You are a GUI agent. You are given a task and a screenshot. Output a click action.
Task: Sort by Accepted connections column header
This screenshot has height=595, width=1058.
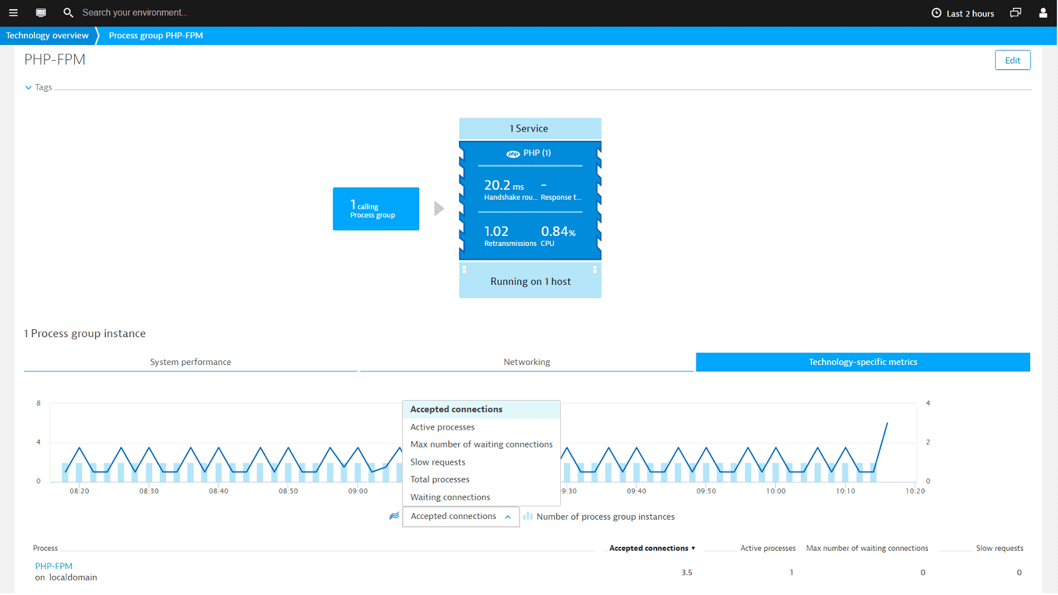pyautogui.click(x=652, y=548)
